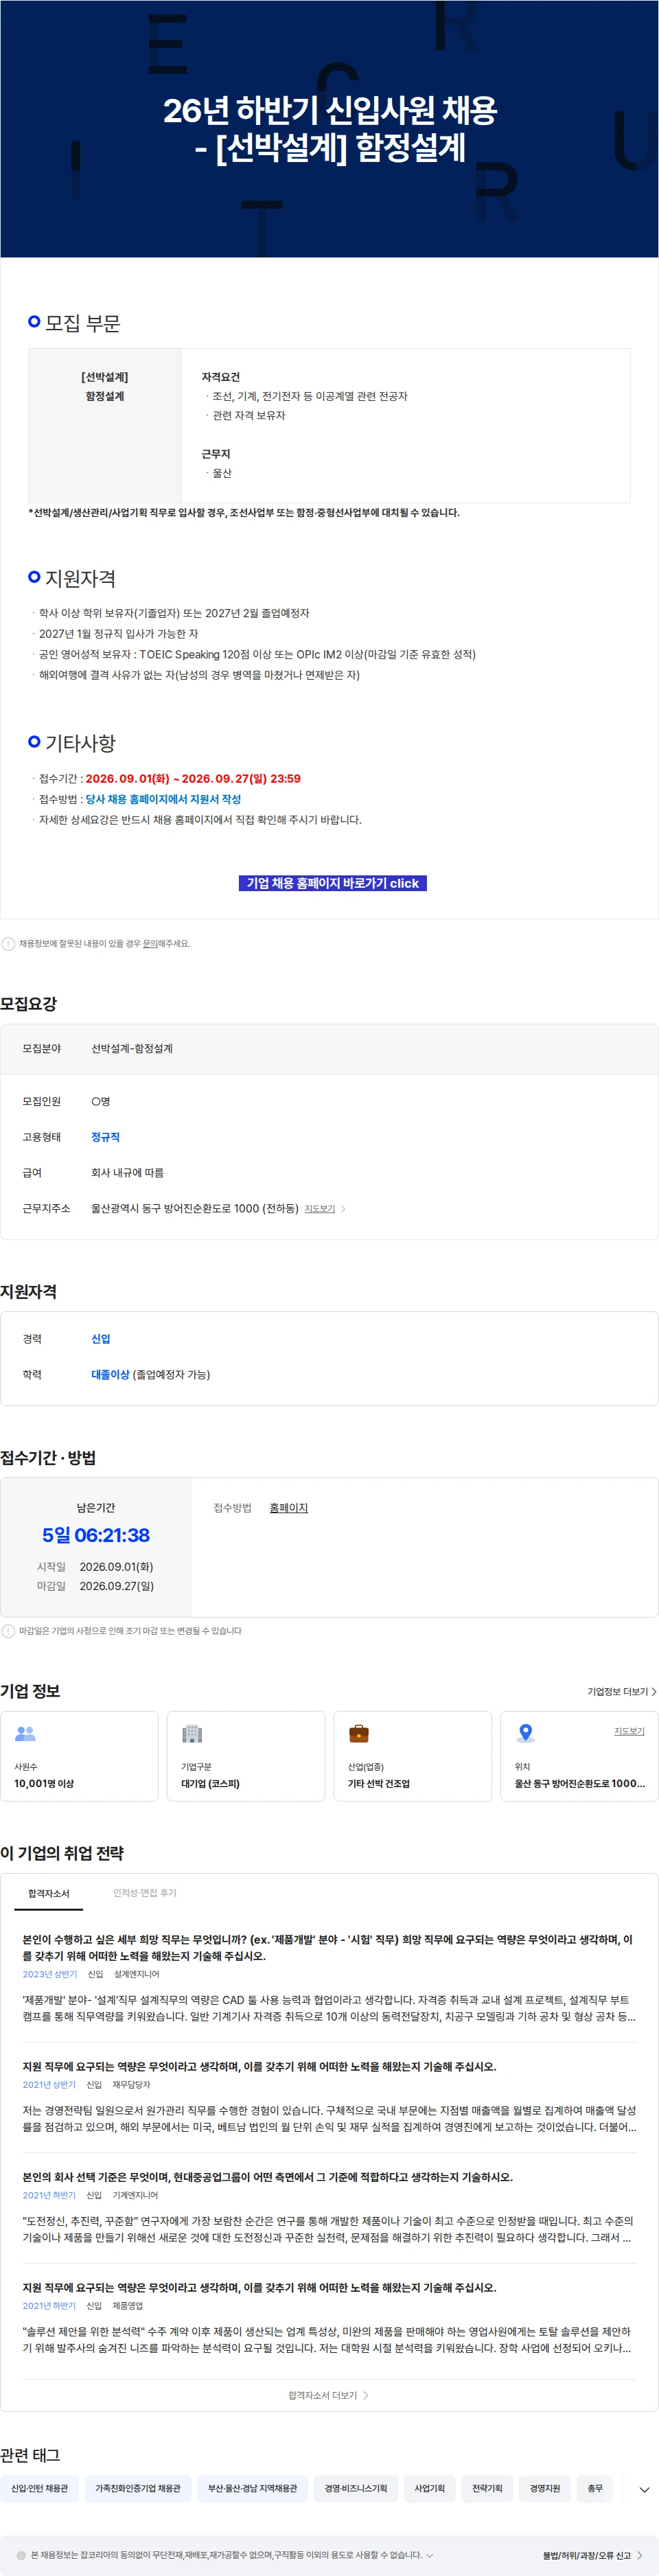This screenshot has height=2576, width=659.
Task: Click the circle icon before 본 채용정보는 잡코리아의
Action: 21,2555
